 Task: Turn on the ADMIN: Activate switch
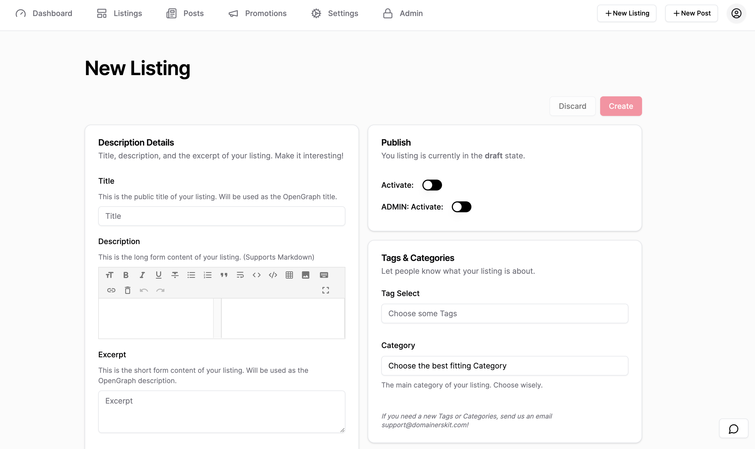pos(461,207)
